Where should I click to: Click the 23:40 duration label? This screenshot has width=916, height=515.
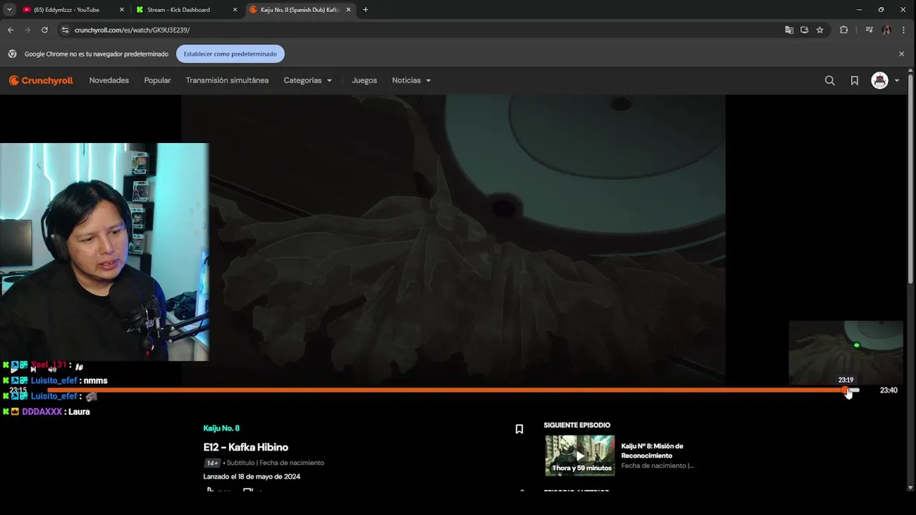[x=889, y=391]
